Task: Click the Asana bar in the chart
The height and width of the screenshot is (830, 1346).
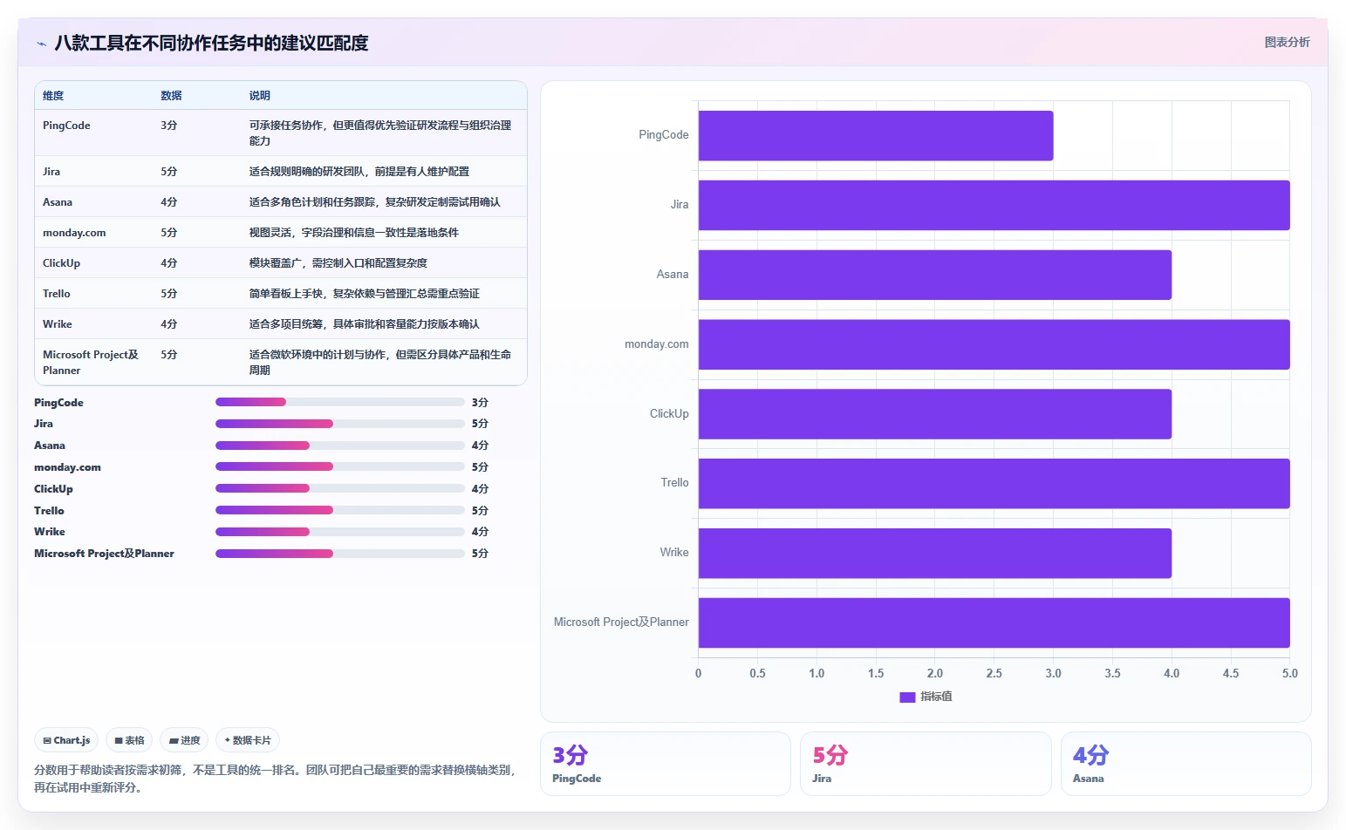Action: point(935,275)
